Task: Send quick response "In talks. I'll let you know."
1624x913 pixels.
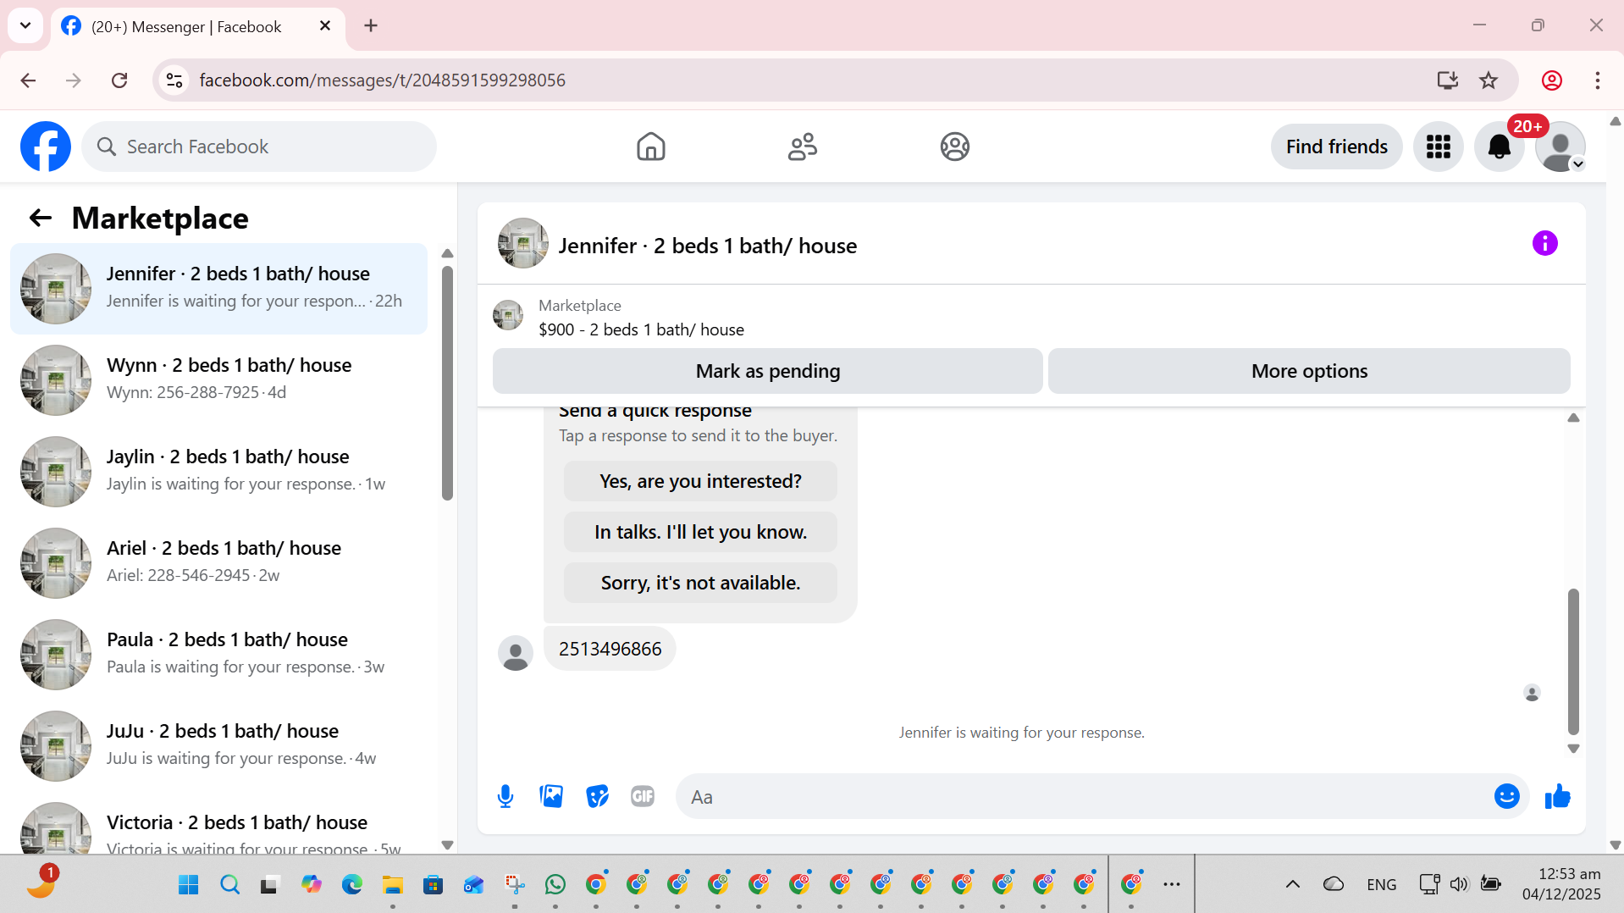Action: [700, 532]
